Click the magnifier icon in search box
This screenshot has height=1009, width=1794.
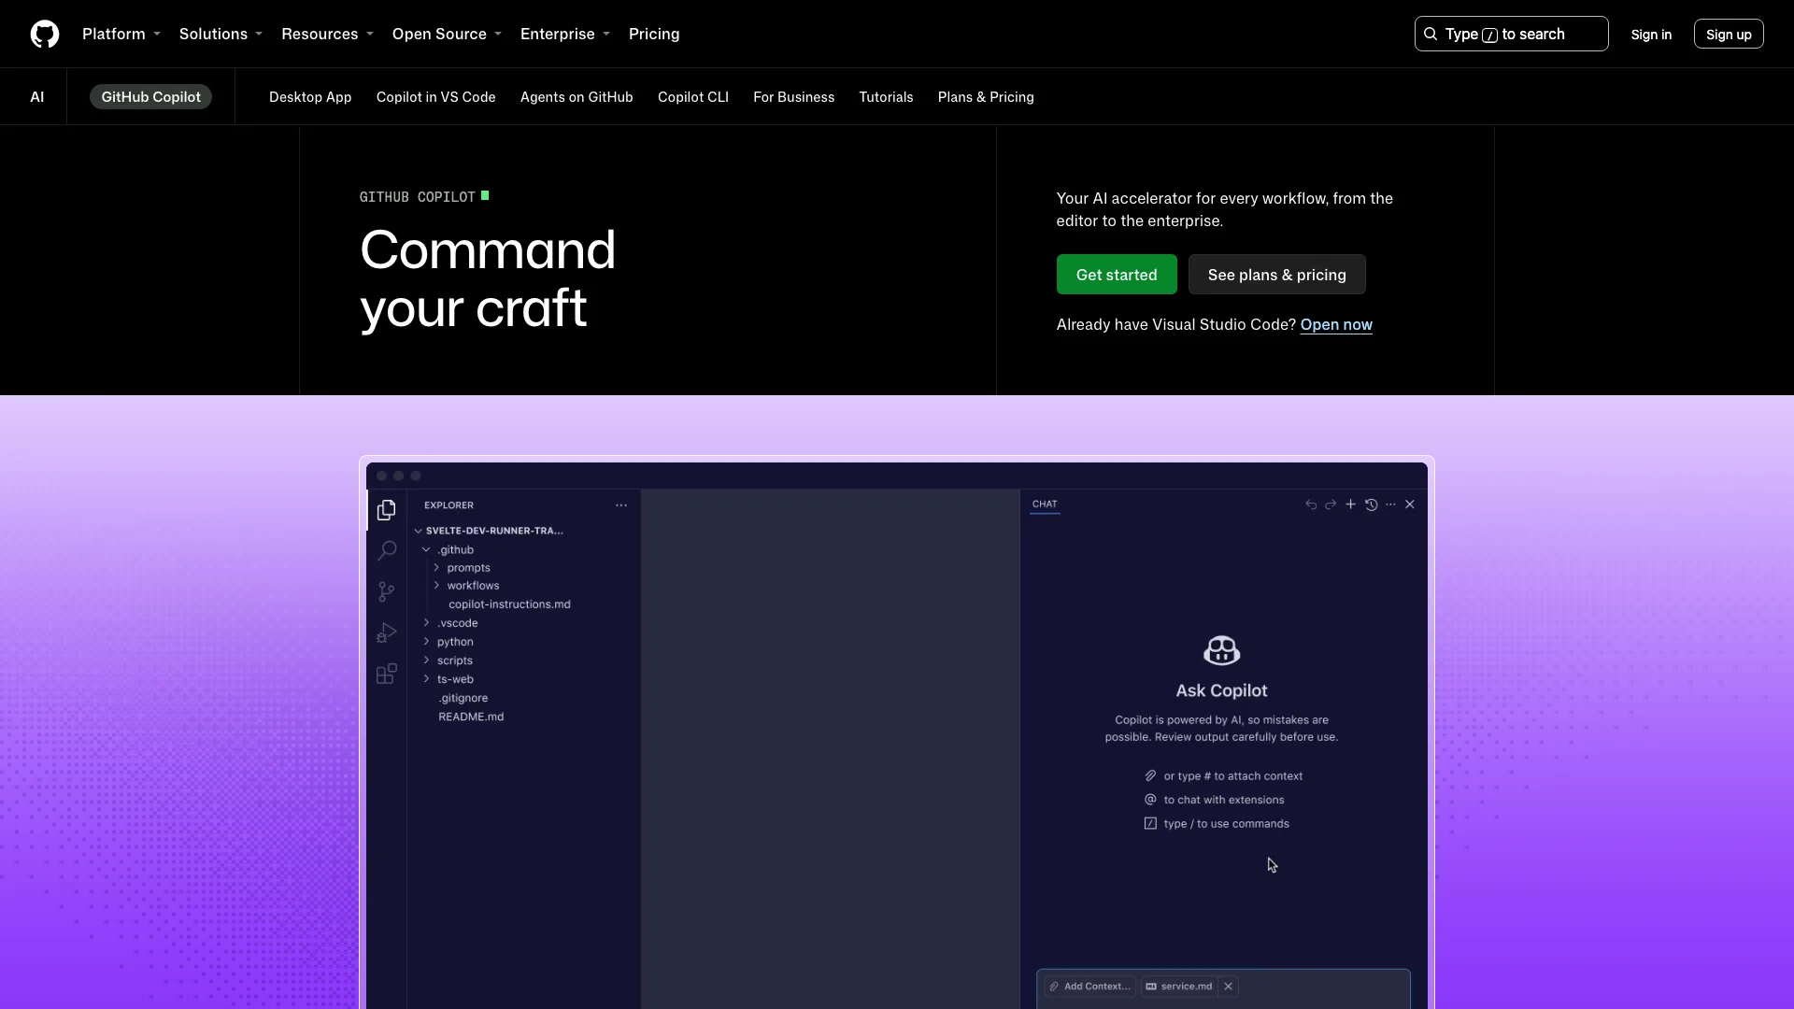point(1431,35)
